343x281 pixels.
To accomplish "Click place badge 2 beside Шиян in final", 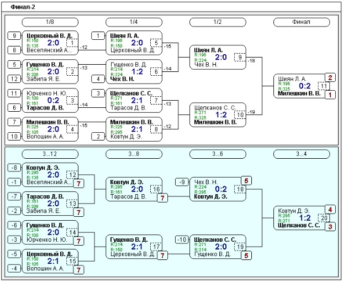I will pyautogui.click(x=330, y=77).
